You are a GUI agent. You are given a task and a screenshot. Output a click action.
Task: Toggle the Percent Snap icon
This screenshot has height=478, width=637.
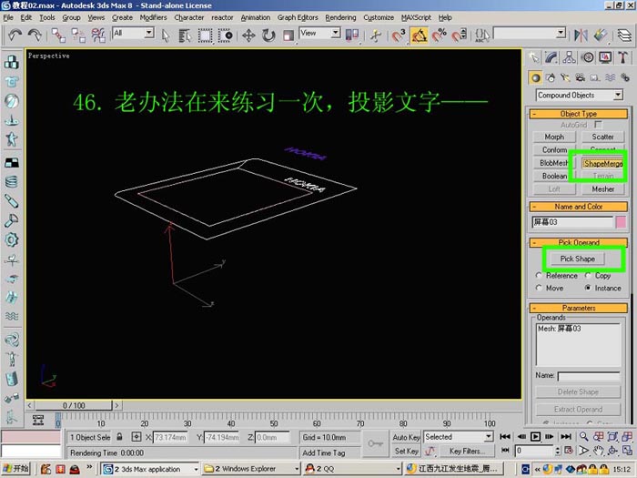(x=440, y=36)
